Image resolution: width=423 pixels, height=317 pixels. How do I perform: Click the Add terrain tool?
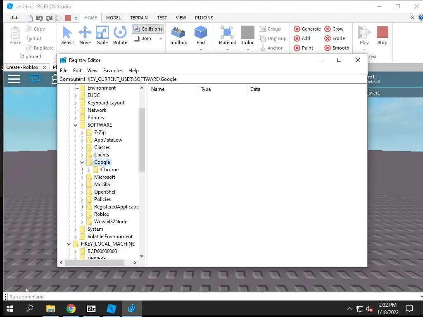pos(302,38)
